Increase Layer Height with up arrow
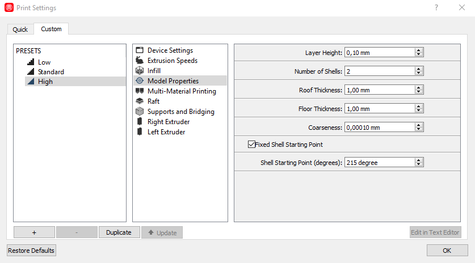This screenshot has height=263, width=475. pos(419,50)
